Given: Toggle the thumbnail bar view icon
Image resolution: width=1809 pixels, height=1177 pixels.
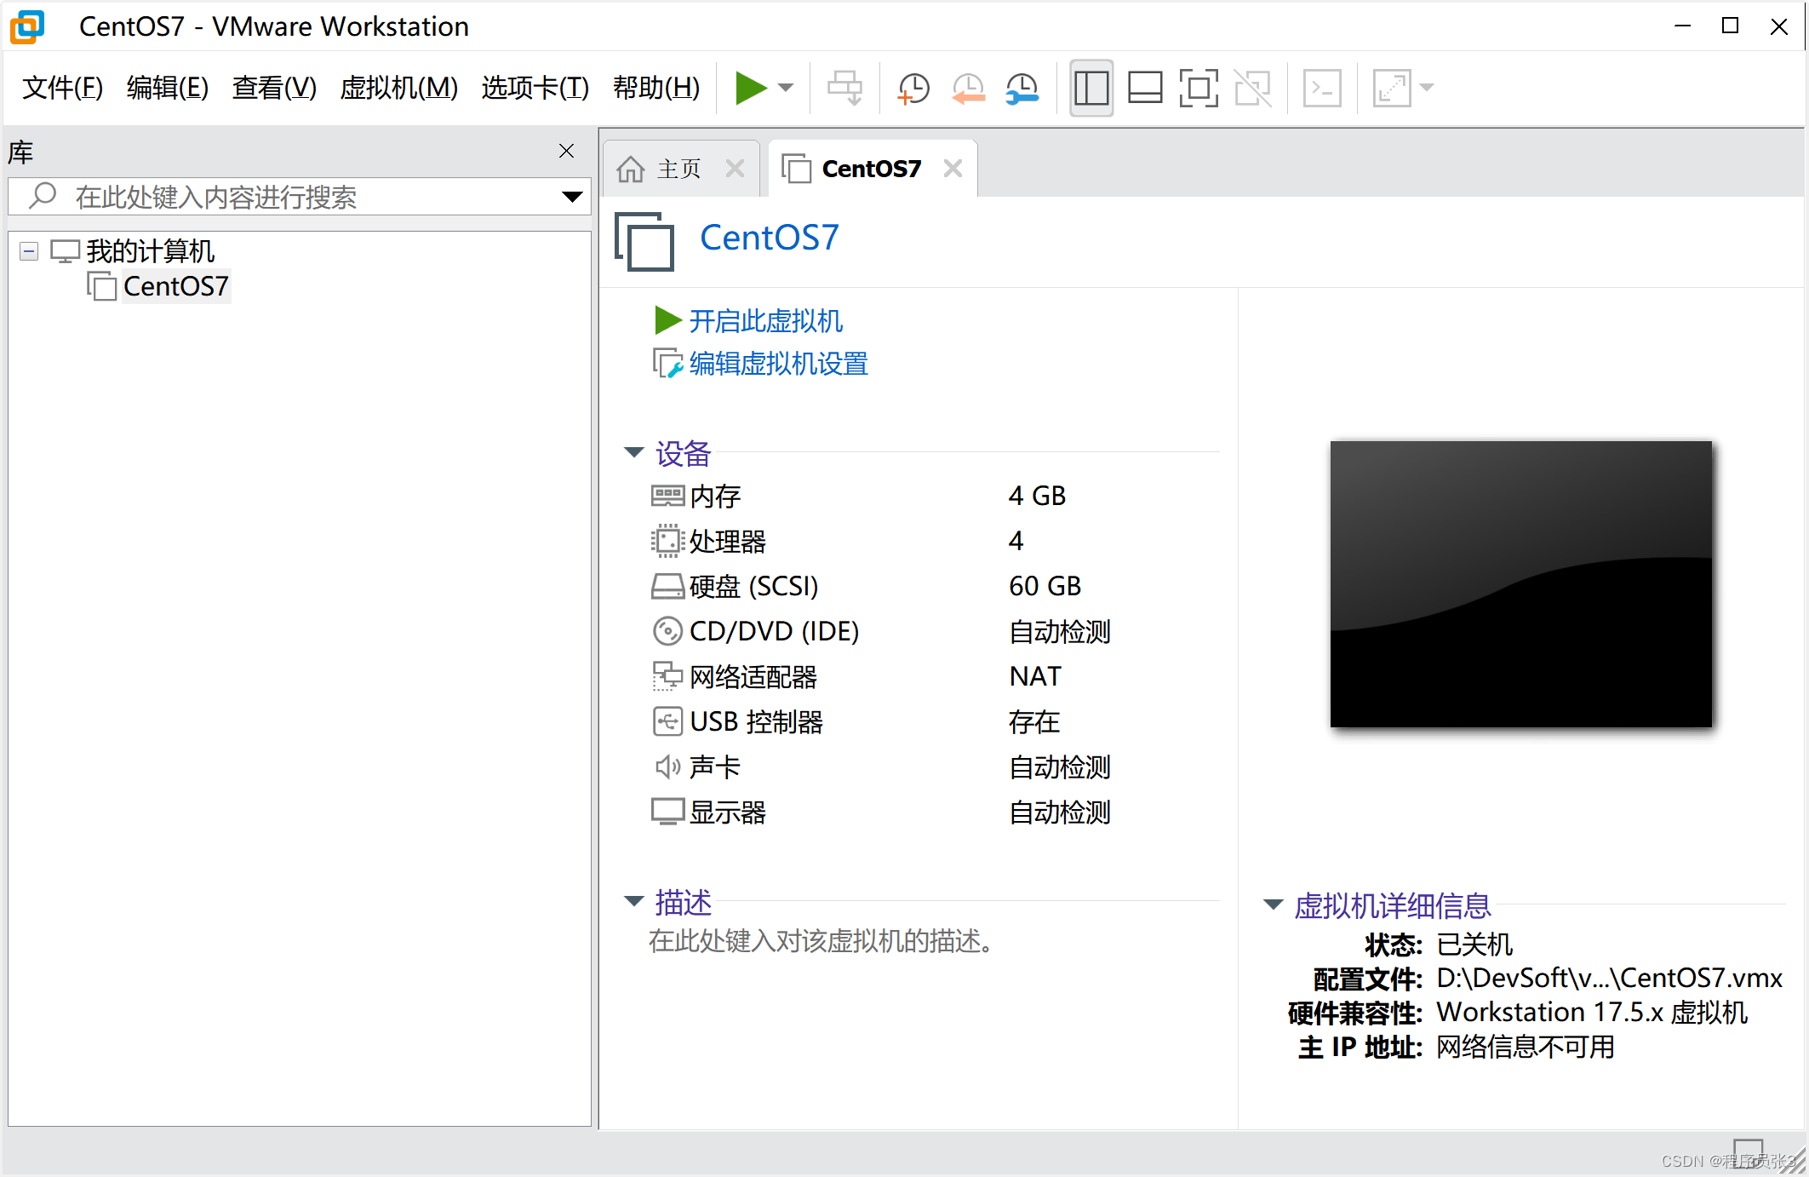Looking at the screenshot, I should pos(1145,88).
